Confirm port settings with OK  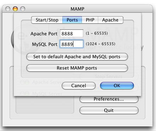click(x=117, y=85)
